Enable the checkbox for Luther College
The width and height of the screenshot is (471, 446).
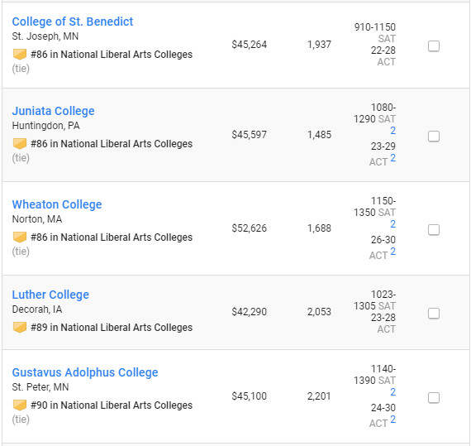[434, 314]
